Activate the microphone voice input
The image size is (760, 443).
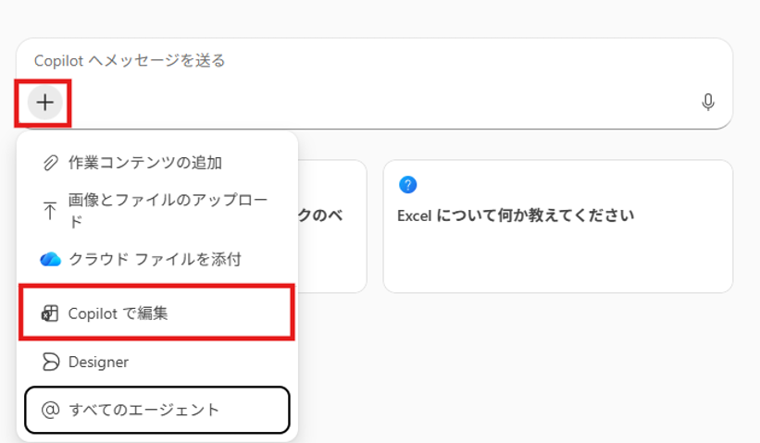pyautogui.click(x=708, y=103)
